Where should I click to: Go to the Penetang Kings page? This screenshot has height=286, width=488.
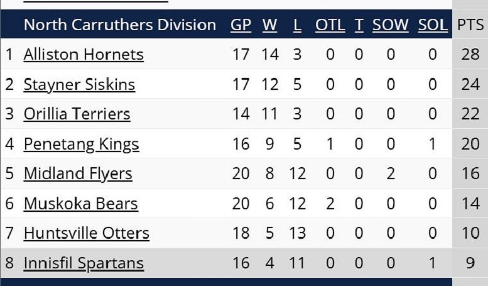(x=81, y=144)
